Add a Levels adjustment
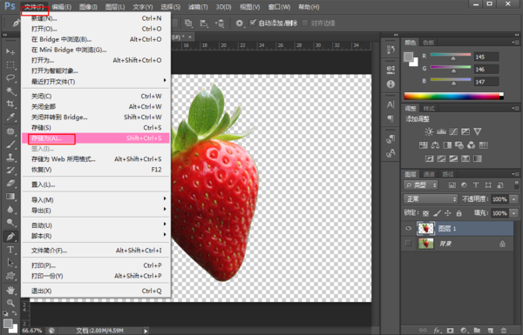The image size is (523, 335). [x=441, y=131]
